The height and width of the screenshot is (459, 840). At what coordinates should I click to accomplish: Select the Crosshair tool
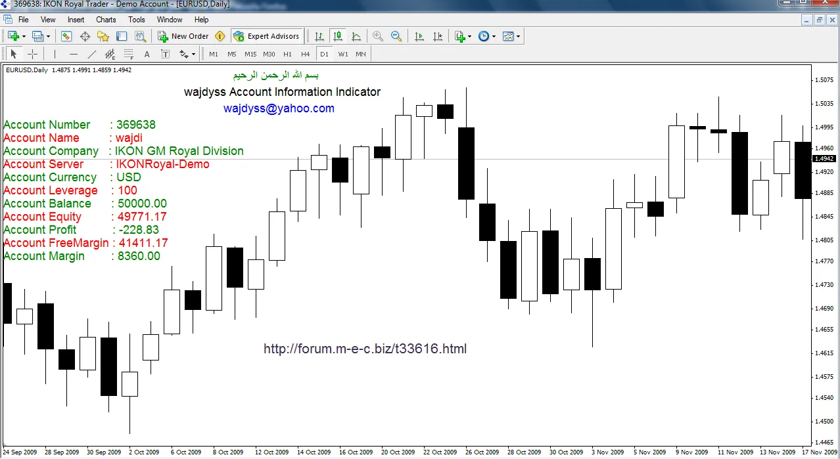[x=32, y=54]
